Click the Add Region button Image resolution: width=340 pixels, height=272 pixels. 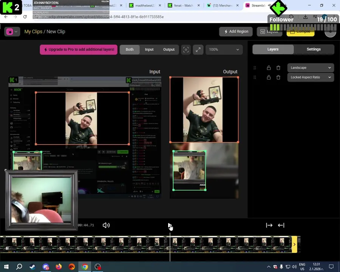click(236, 31)
